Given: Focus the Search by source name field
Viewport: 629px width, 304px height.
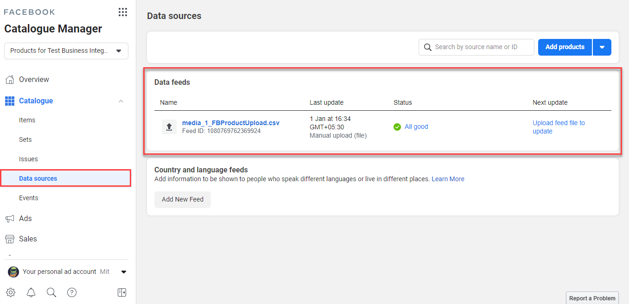Looking at the screenshot, I should (477, 47).
